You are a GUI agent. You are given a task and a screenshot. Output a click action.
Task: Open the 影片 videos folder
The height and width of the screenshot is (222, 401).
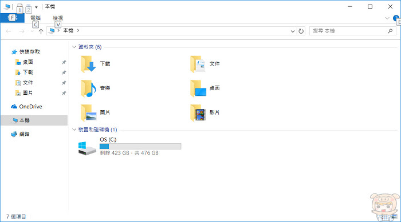click(198, 112)
